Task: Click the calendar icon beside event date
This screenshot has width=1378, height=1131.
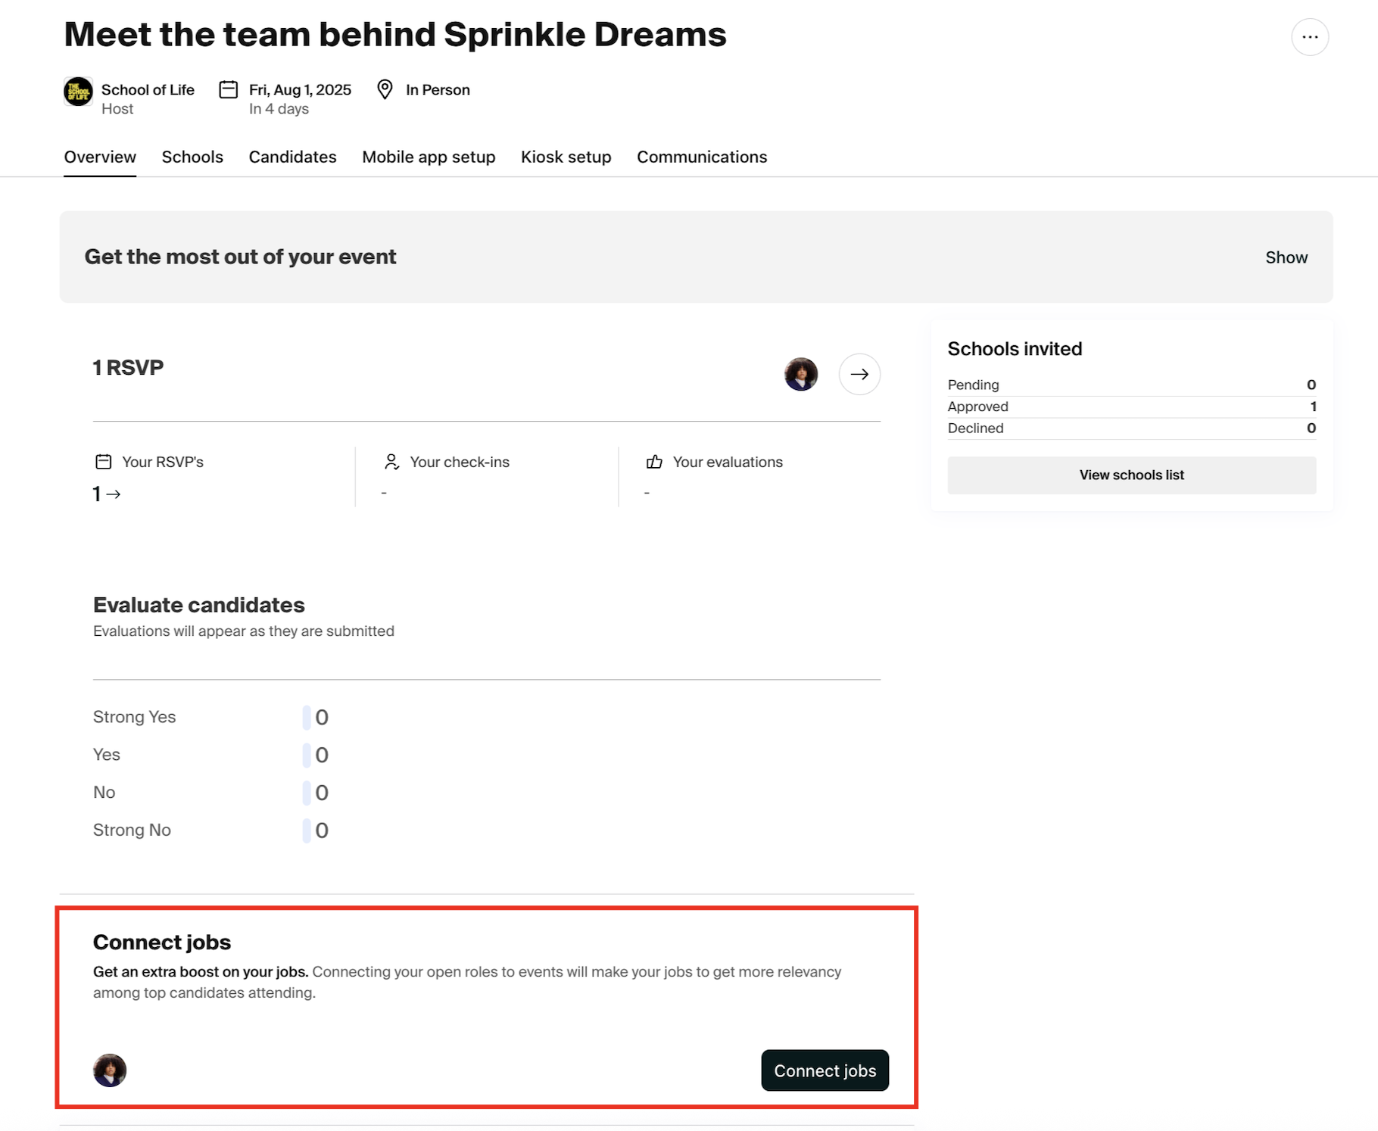Action: (229, 90)
